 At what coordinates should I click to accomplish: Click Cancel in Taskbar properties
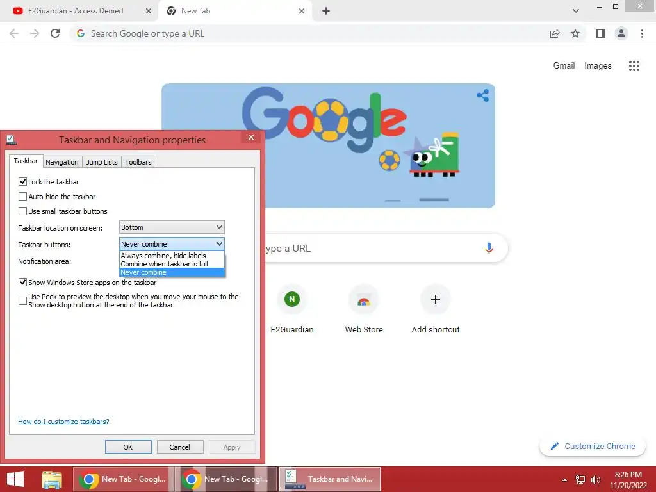180,447
